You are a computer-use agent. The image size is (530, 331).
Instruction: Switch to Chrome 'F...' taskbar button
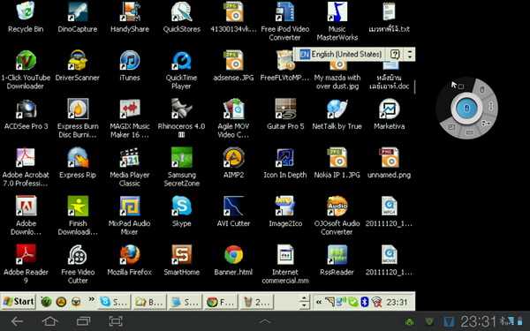(222, 302)
